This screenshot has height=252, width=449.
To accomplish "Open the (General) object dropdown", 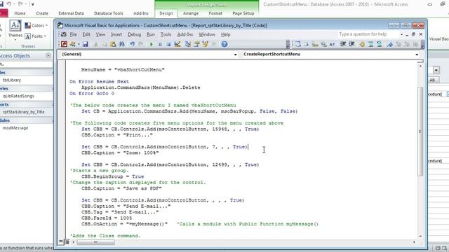I will pos(235,55).
